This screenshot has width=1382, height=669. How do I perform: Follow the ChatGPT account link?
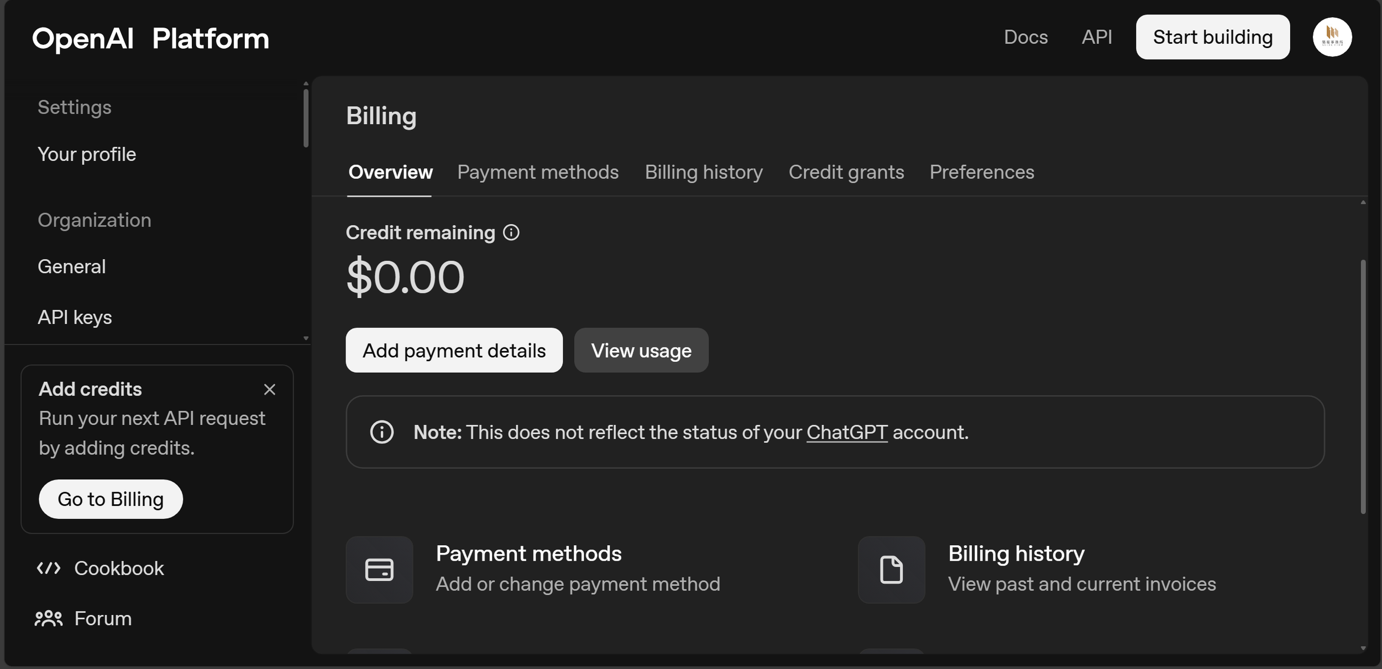point(846,432)
